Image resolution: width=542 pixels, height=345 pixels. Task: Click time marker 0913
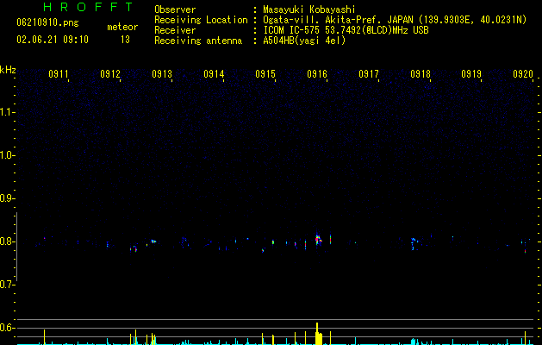tap(162, 74)
